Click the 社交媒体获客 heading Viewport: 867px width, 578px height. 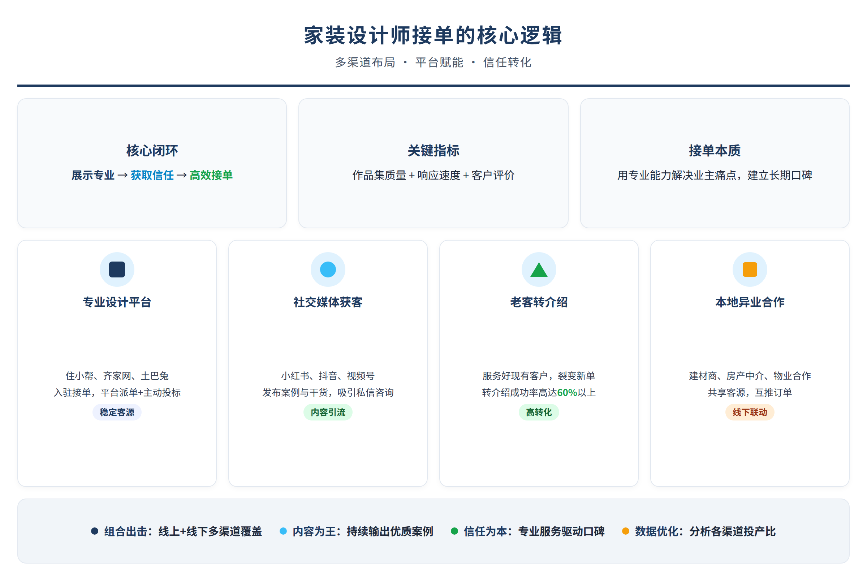click(328, 302)
